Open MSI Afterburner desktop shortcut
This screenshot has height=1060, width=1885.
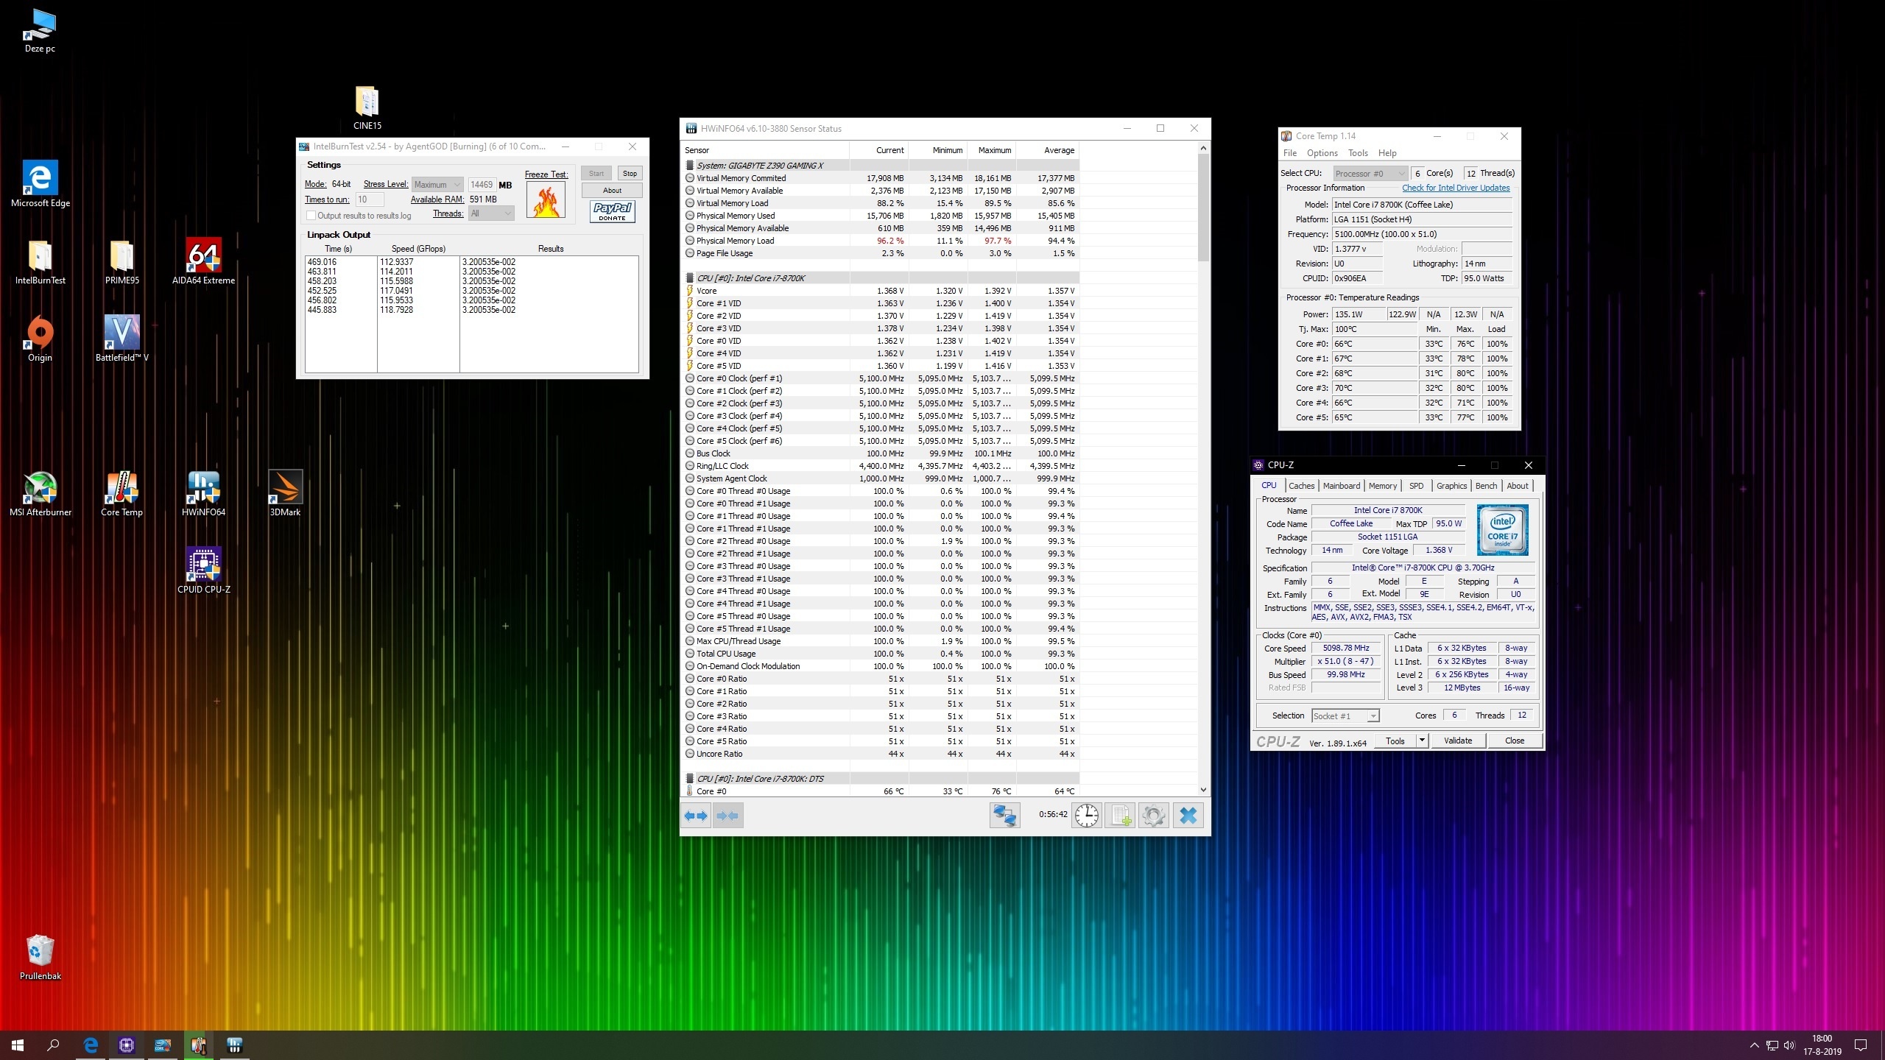(x=40, y=494)
